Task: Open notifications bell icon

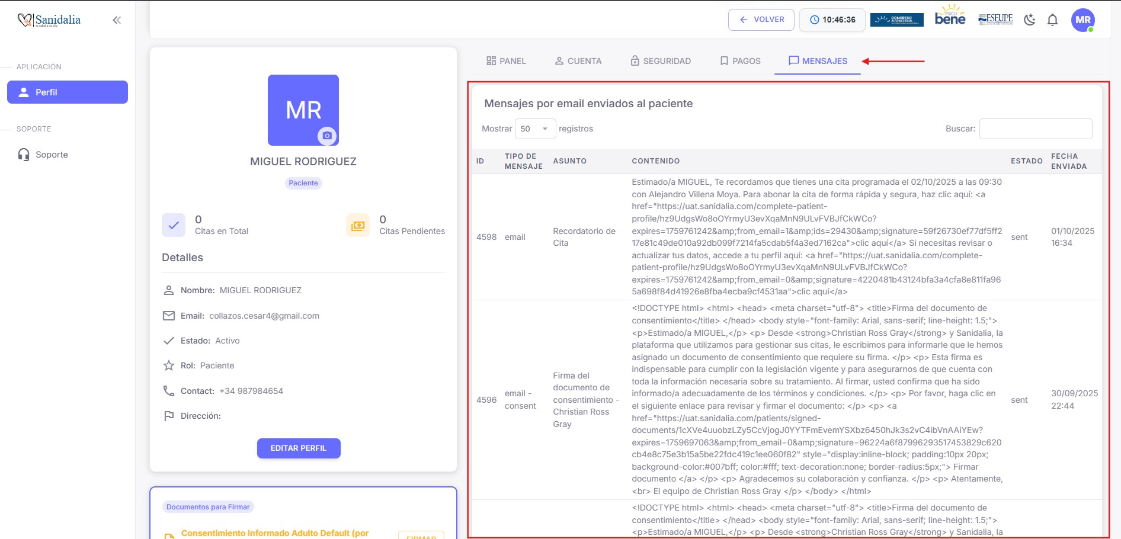Action: click(x=1052, y=20)
